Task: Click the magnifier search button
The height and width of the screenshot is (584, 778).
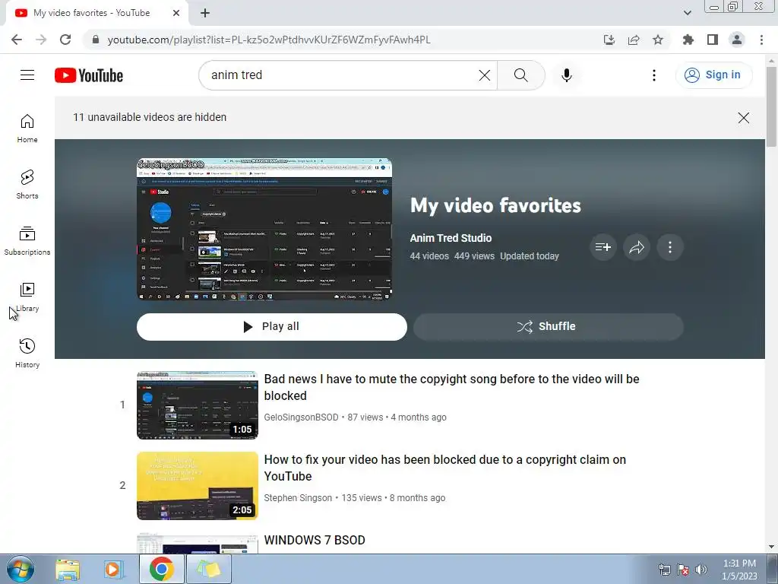Action: (520, 75)
